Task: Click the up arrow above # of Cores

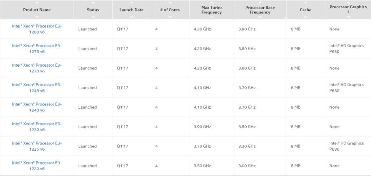Action: (x=170, y=3)
